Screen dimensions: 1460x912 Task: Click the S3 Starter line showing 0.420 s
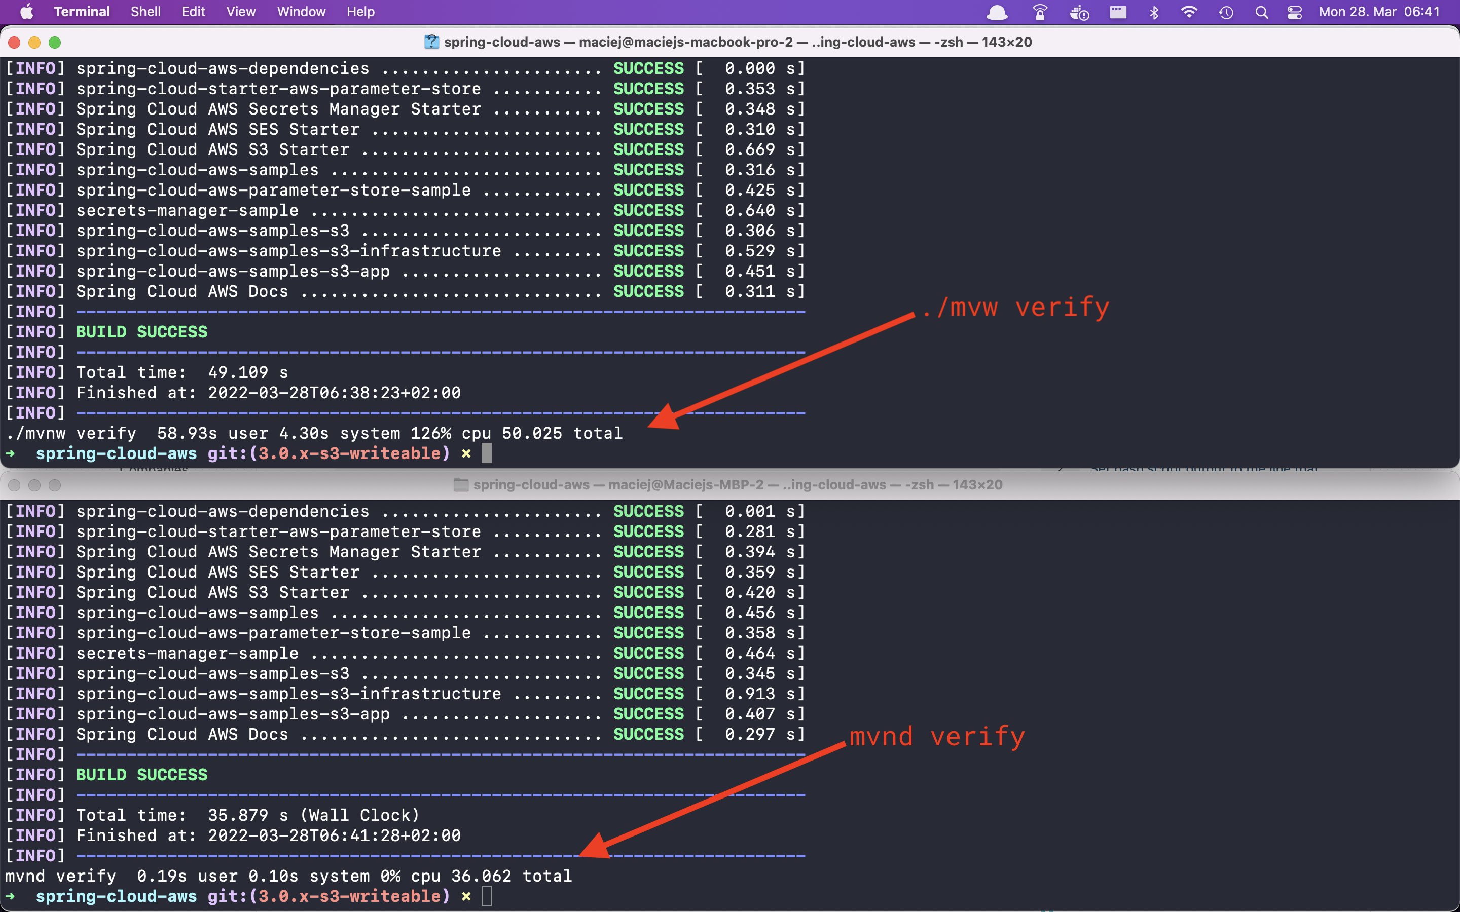click(406, 592)
